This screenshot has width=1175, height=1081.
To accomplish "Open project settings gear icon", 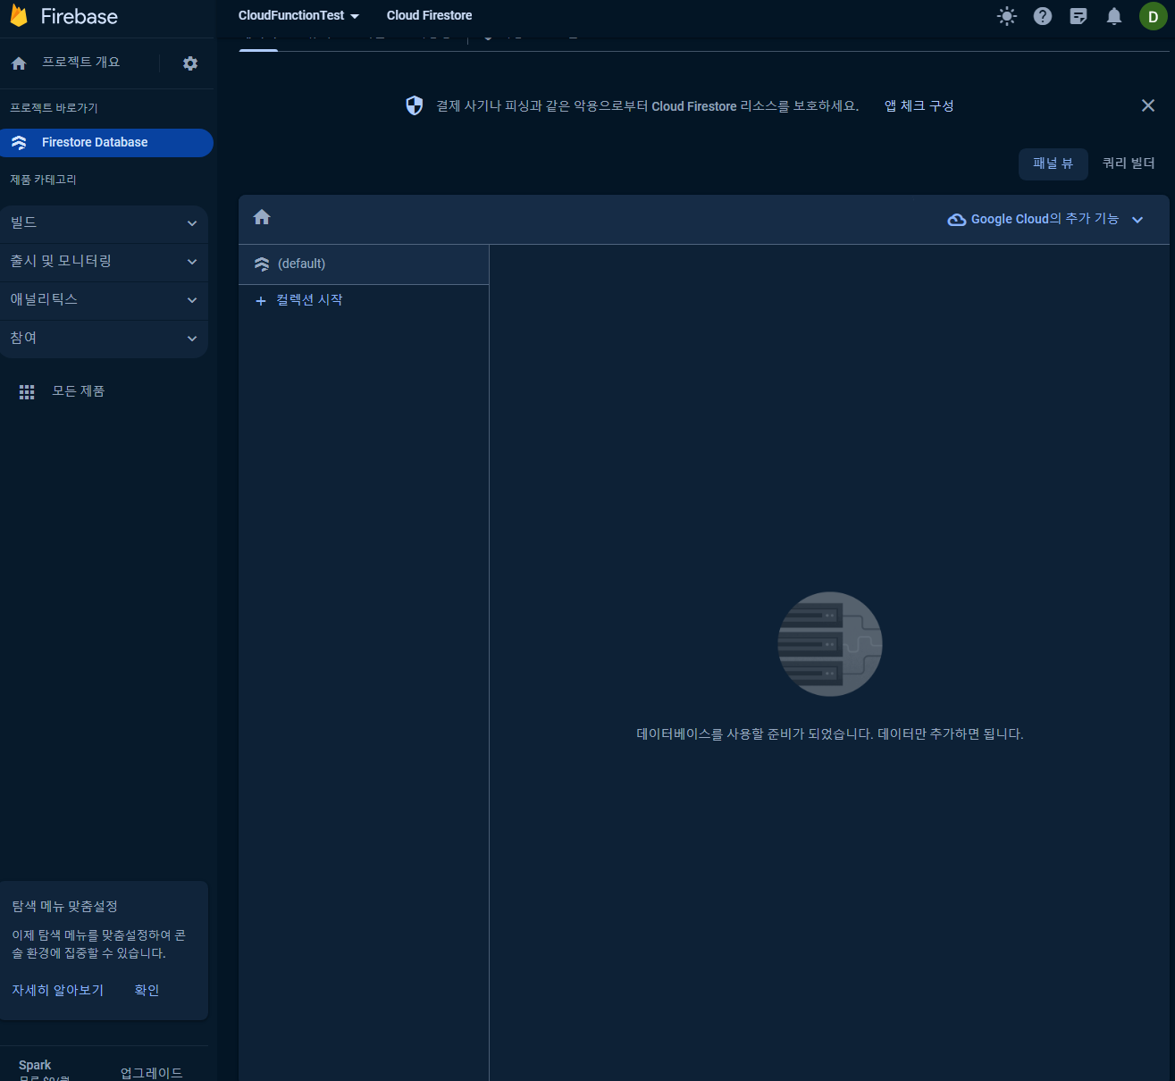I will pyautogui.click(x=190, y=63).
